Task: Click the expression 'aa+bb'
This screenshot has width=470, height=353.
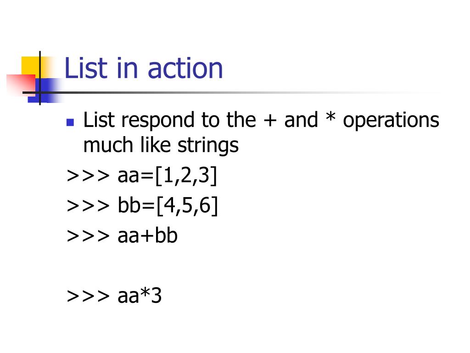Action: (x=147, y=236)
